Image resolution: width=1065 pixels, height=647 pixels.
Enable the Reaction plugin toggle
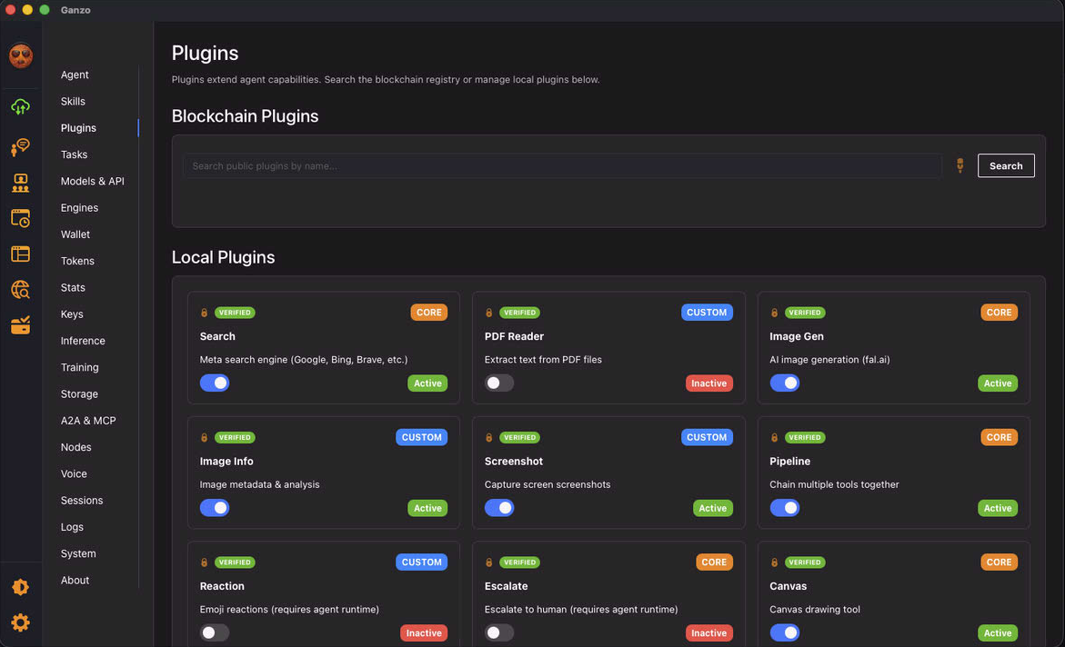(x=215, y=632)
